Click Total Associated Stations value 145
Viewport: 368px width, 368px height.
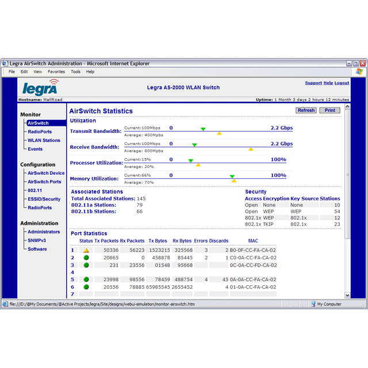pos(141,198)
